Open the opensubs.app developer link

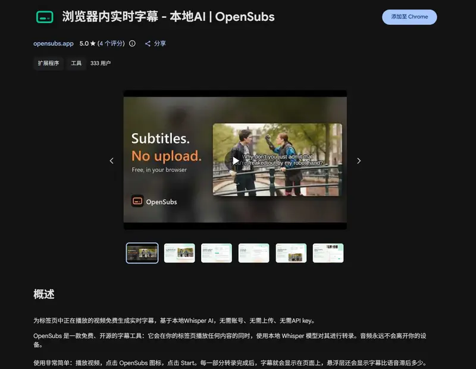pos(54,43)
